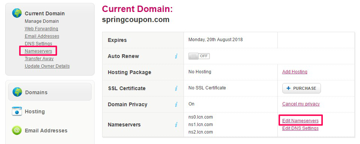Click the green @ icon for Email Addresses

(17, 131)
